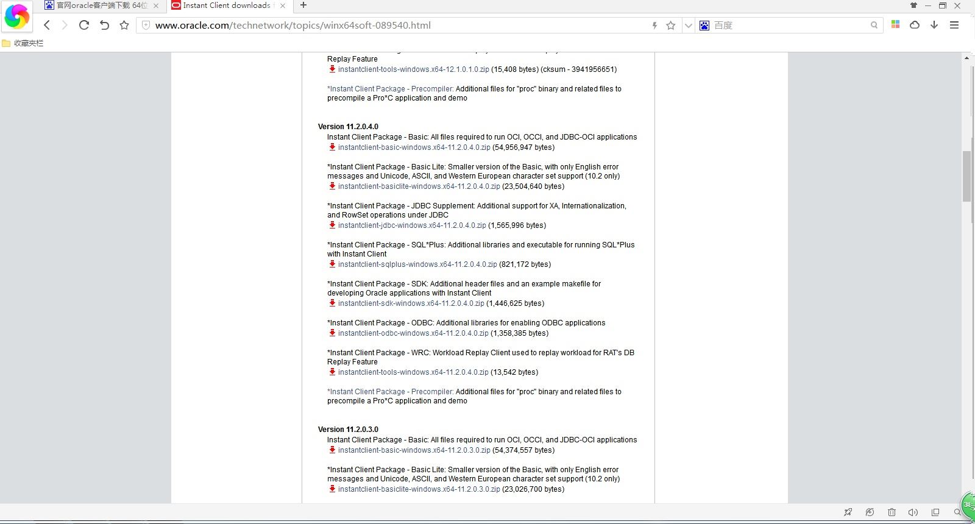Open the colorful apps grid extension

point(895,24)
